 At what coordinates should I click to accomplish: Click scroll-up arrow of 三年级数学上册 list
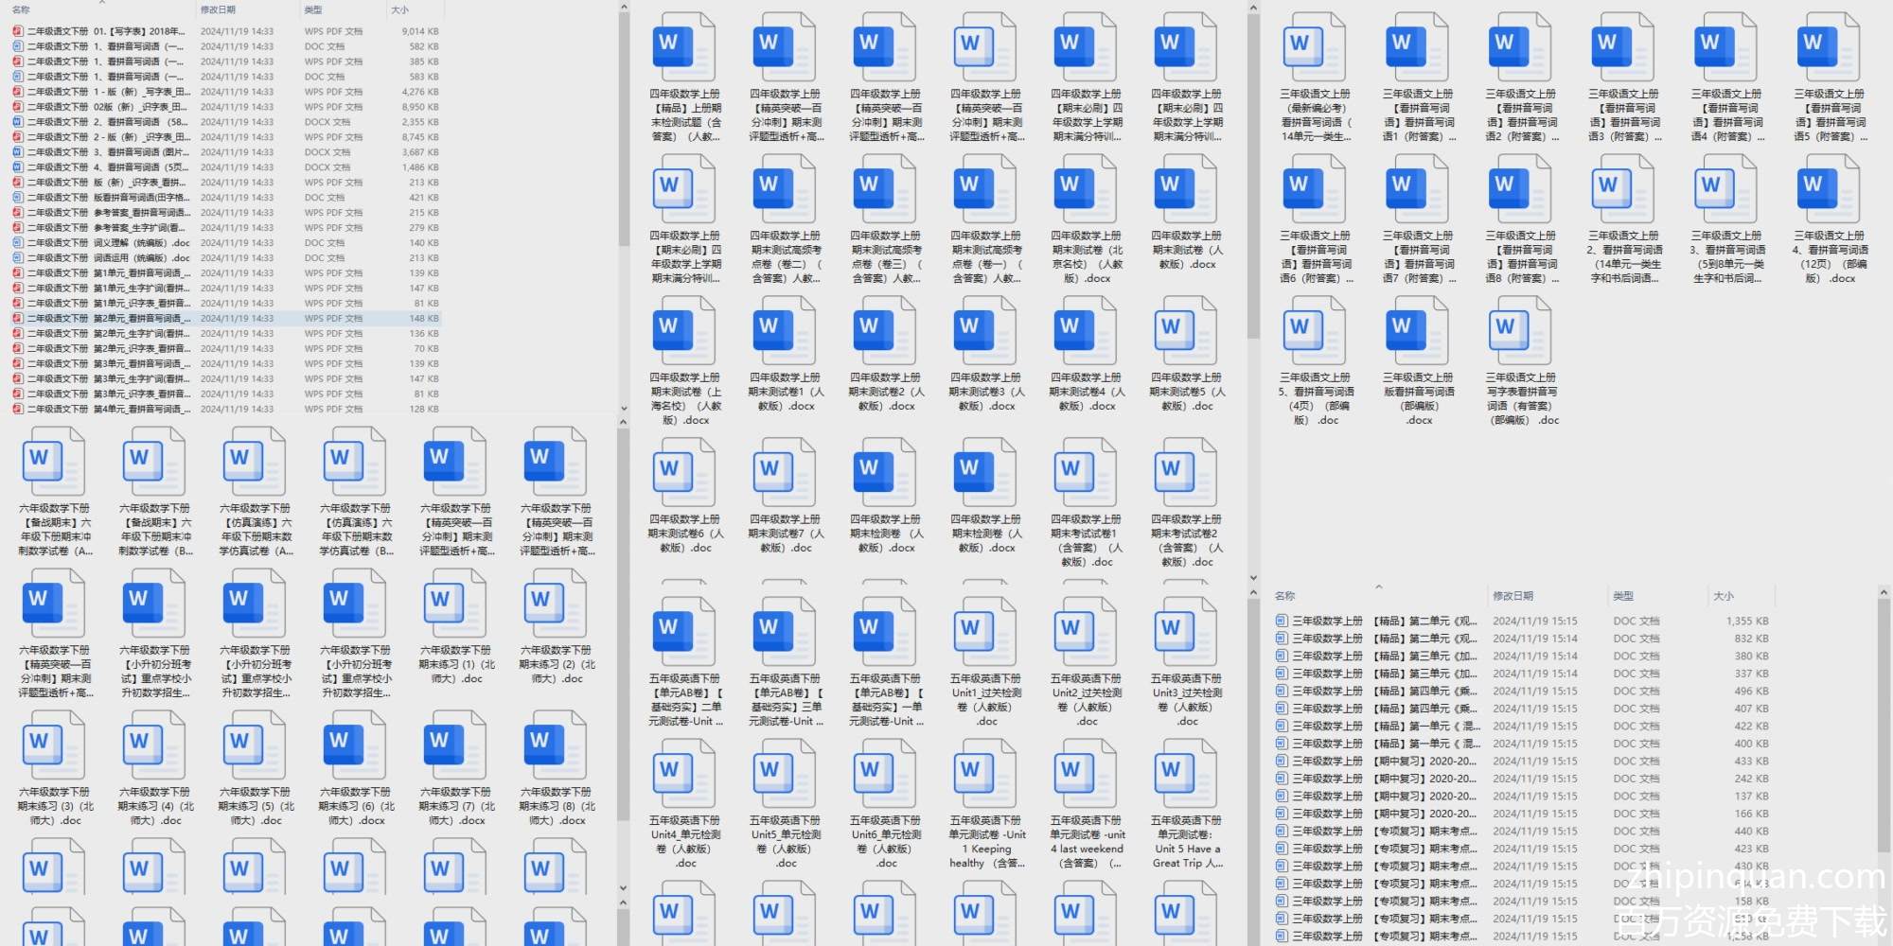1884,592
